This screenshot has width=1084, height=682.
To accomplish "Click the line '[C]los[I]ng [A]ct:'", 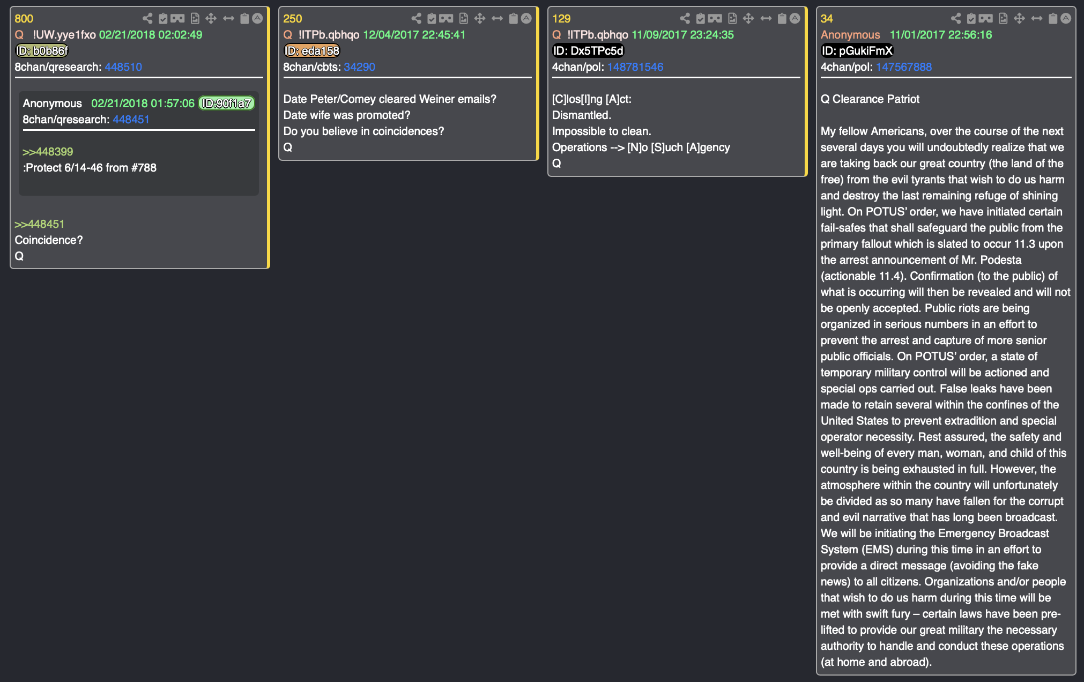I will pos(592,99).
